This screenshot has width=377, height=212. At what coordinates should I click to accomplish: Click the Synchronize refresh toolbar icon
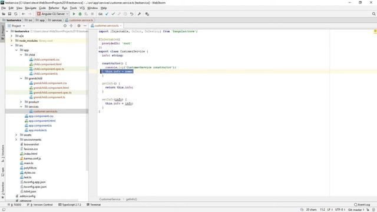coord(16,14)
